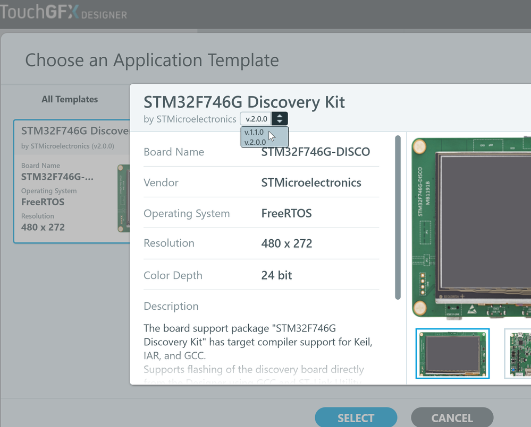The width and height of the screenshot is (531, 427).
Task: Click the Color Depth label
Action: (x=173, y=275)
